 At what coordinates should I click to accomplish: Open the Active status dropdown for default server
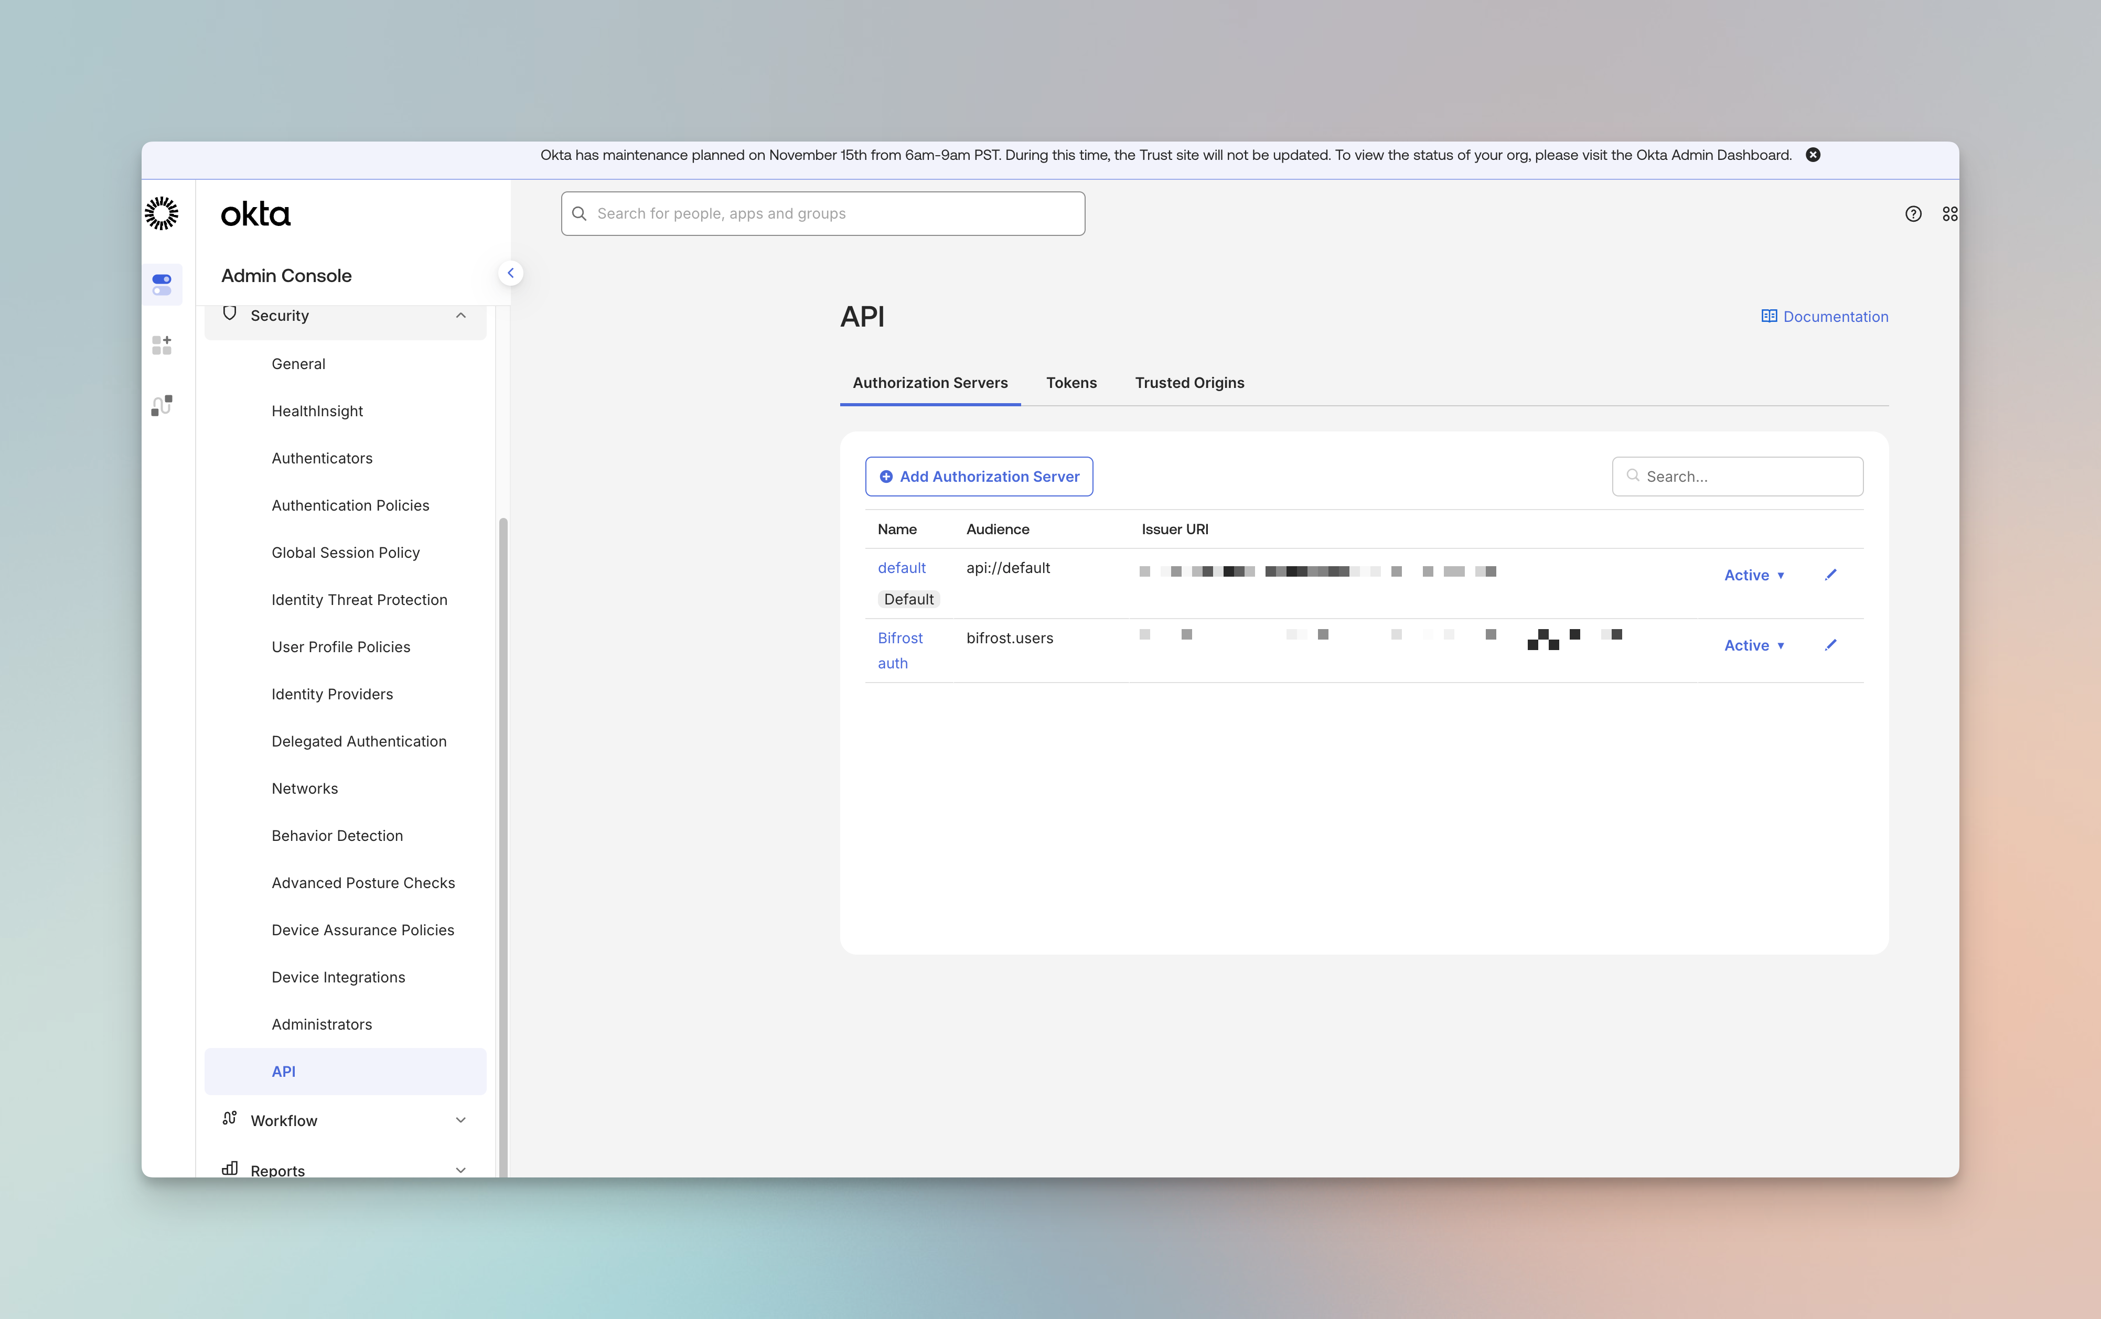tap(1755, 575)
